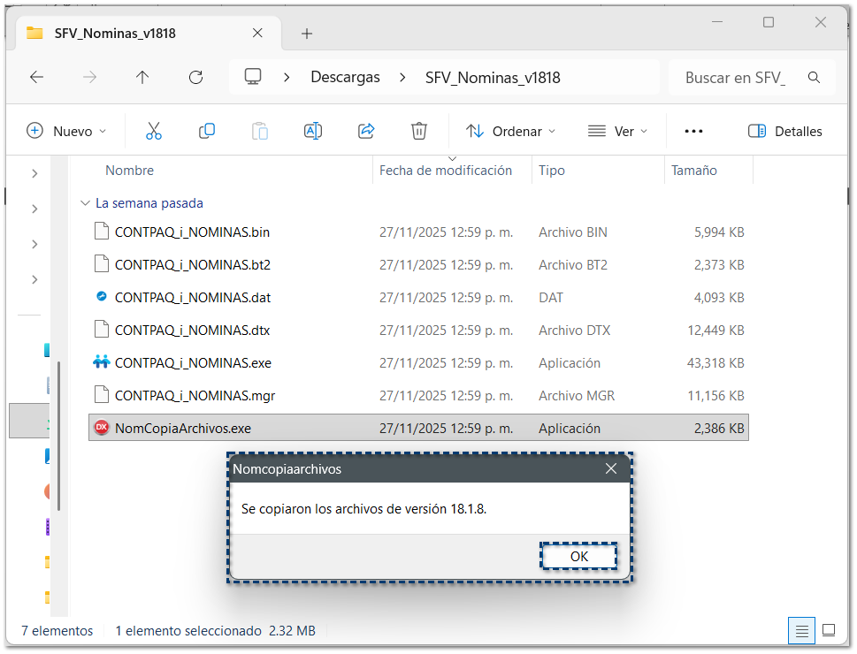Click OK in the Nomcopiaarchivos dialog
The width and height of the screenshot is (857, 654).
coord(578,556)
